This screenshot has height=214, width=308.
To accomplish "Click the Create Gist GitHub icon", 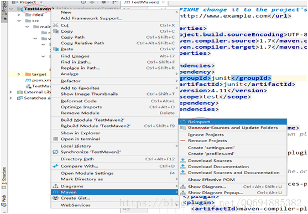I will (56, 198).
